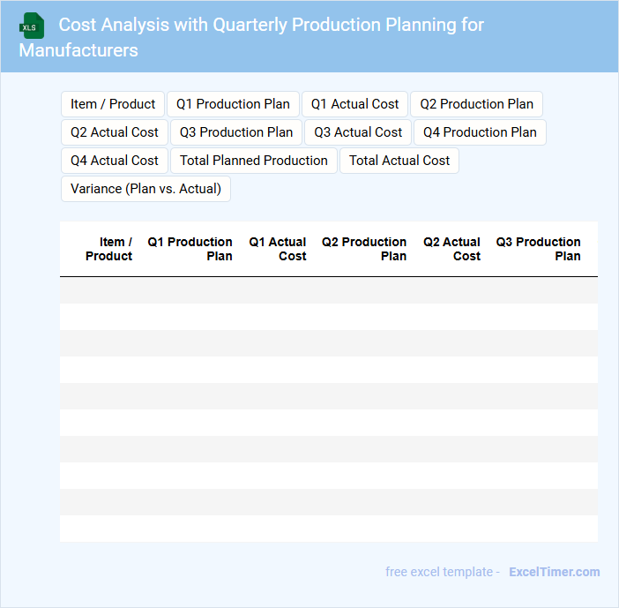Click the "Variance (Plan vs. Actual)" tag

point(145,189)
